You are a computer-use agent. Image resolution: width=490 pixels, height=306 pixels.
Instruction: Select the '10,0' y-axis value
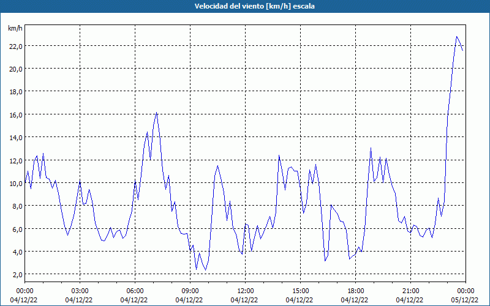point(15,183)
